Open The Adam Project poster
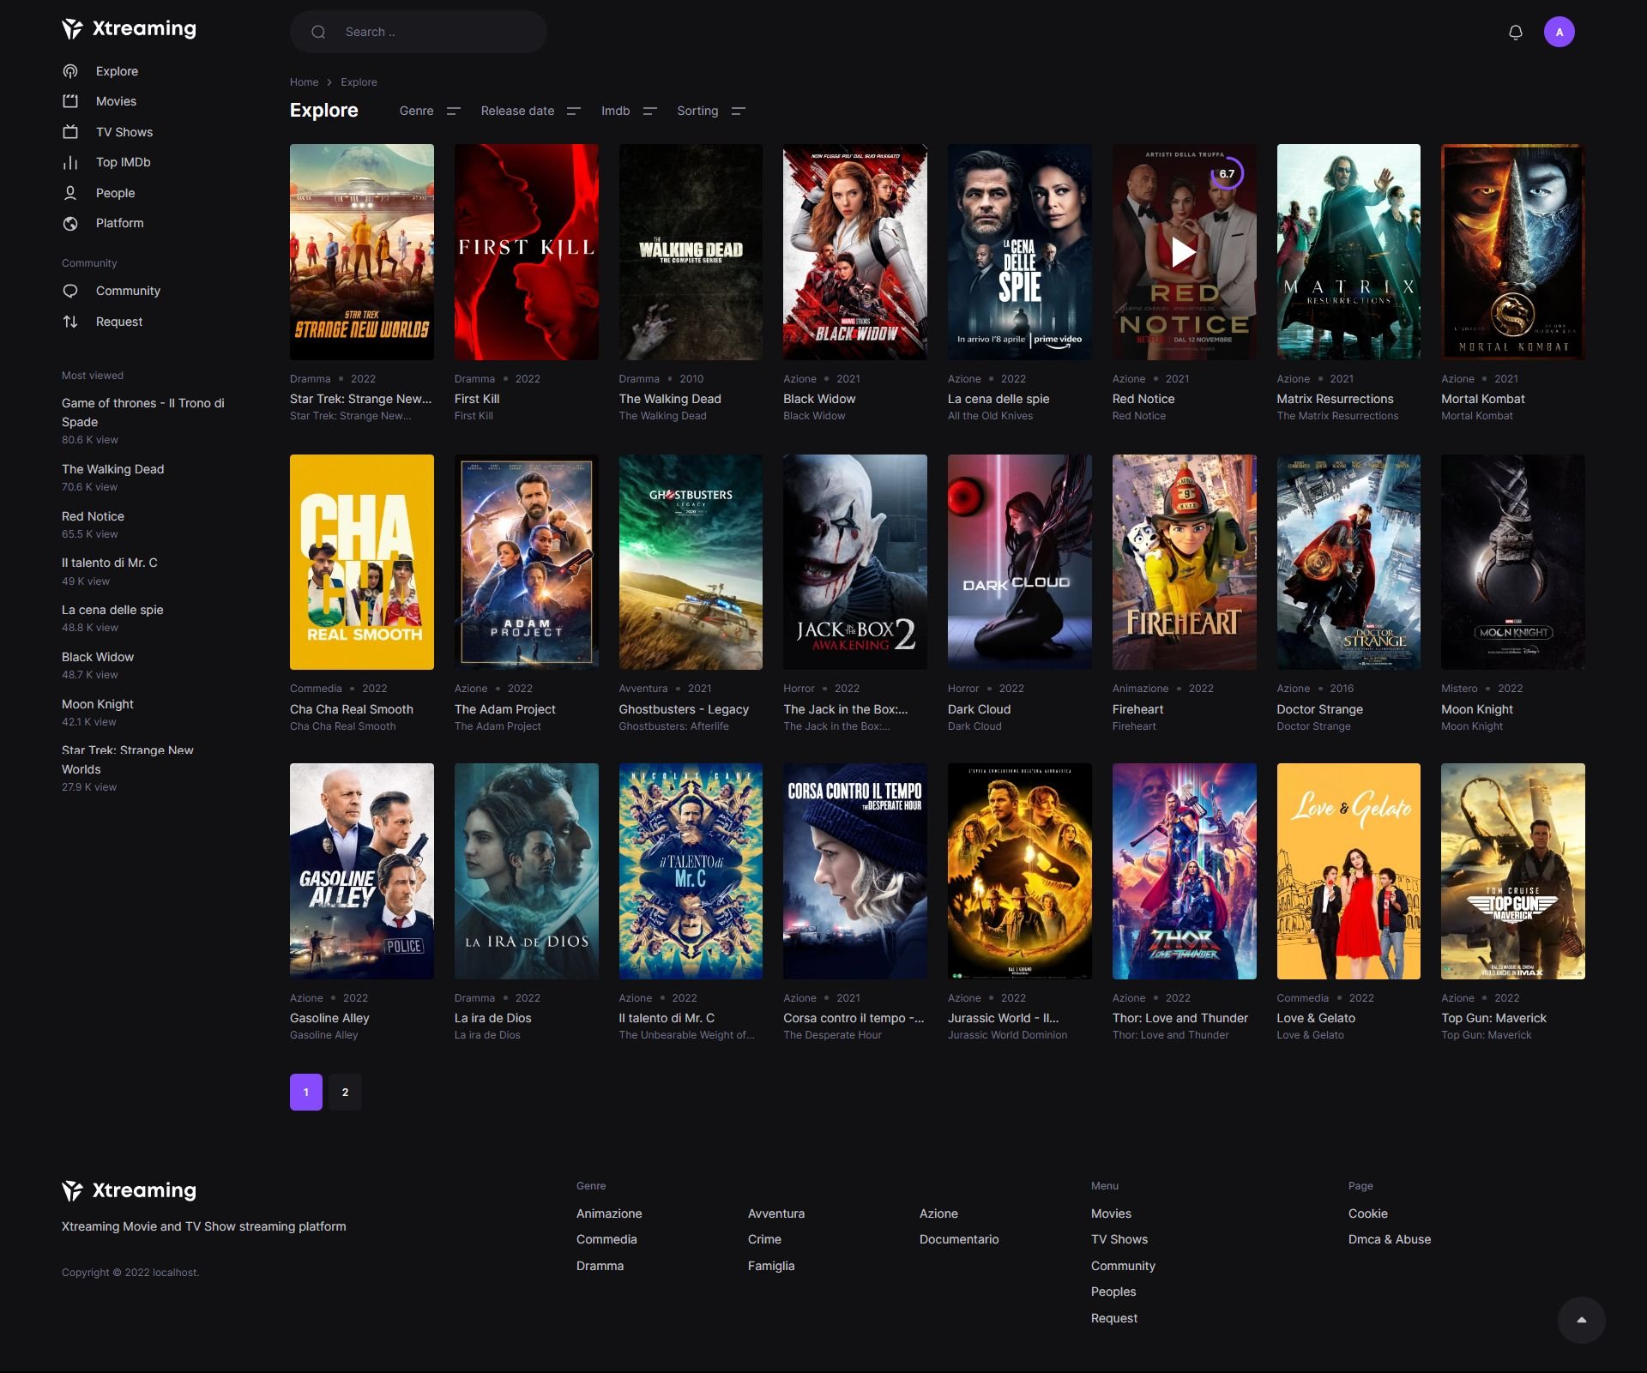Viewport: 1647px width, 1373px height. pos(526,562)
